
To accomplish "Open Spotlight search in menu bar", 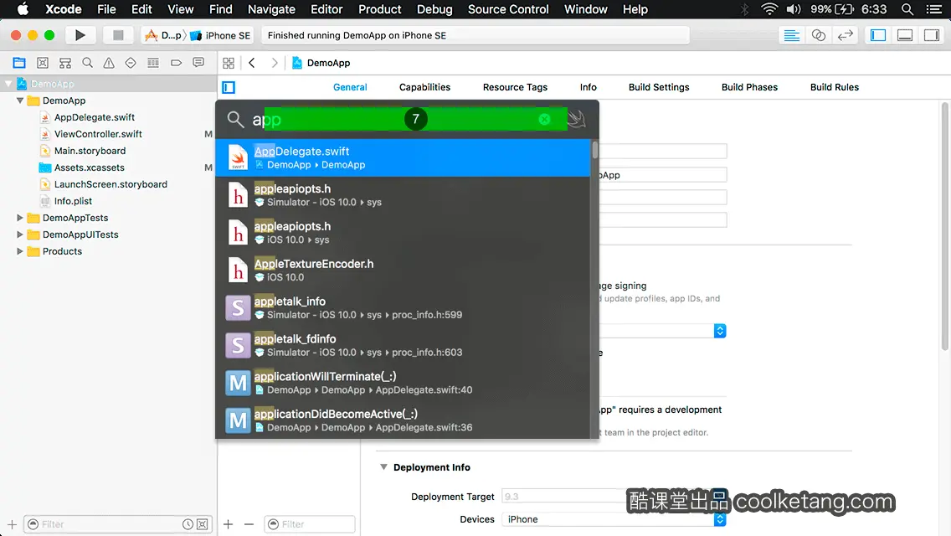I will click(x=907, y=9).
